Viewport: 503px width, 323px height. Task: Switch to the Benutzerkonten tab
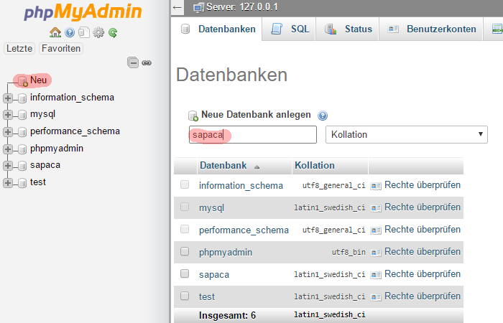431,29
